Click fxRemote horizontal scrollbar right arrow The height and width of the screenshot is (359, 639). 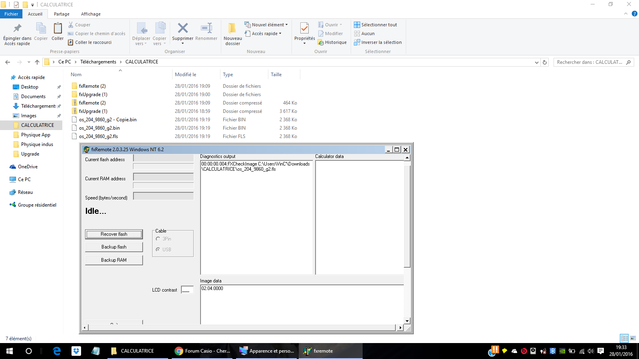point(401,328)
